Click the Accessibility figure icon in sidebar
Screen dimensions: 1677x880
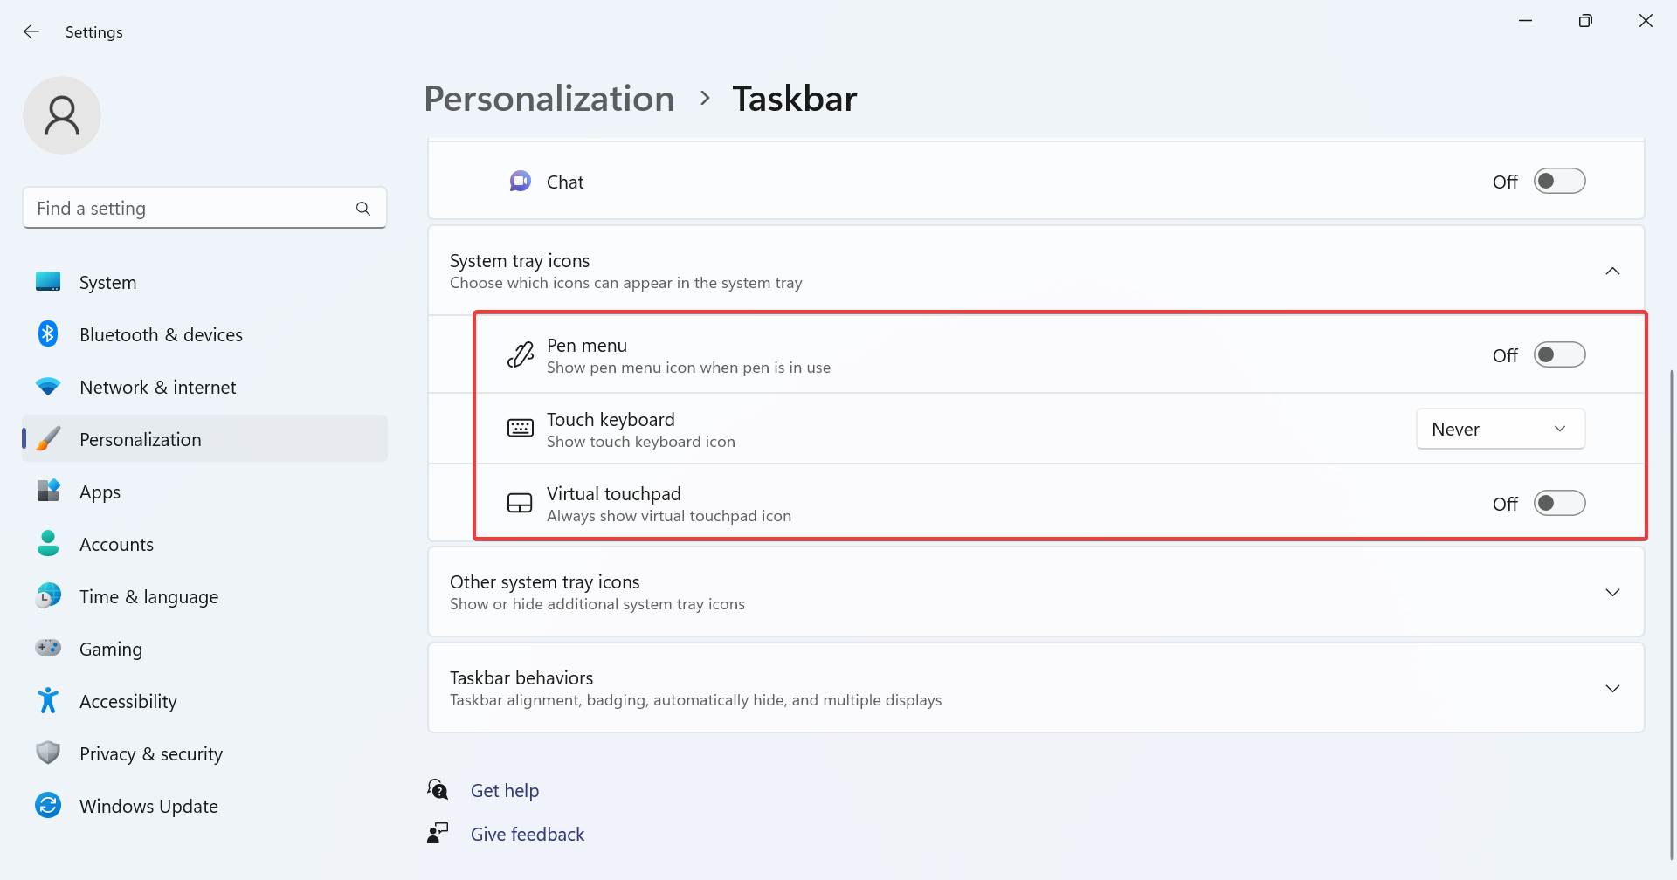[x=48, y=700]
